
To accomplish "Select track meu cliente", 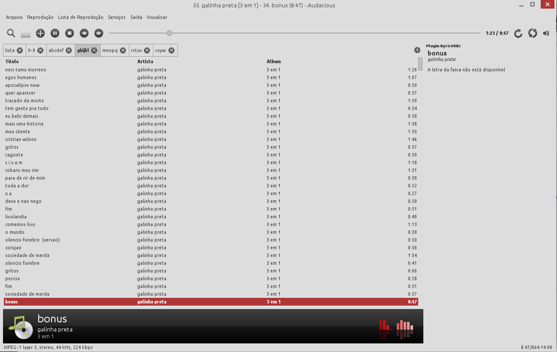I will click(x=211, y=132).
